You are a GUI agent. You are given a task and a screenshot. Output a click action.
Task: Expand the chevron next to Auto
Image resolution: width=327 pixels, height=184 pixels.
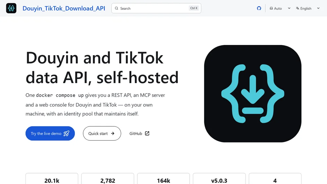point(289,8)
